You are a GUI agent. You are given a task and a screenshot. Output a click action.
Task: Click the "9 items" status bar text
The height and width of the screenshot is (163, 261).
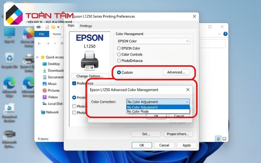[43, 139]
